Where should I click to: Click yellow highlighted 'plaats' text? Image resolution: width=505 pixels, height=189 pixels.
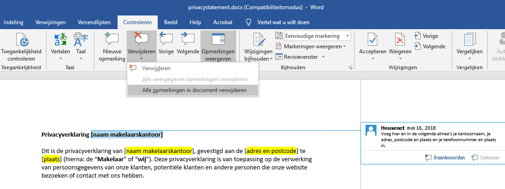coord(51,159)
